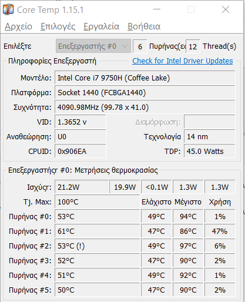Screen dimensions: 245x302
Task: Click the CPUID value 0x906EA
Action: click(80, 152)
